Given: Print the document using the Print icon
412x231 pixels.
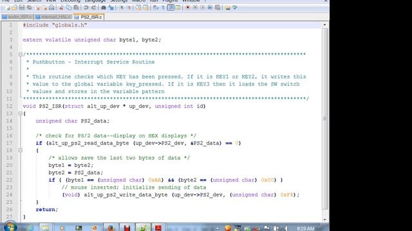Looking at the screenshot, I should (51, 8).
